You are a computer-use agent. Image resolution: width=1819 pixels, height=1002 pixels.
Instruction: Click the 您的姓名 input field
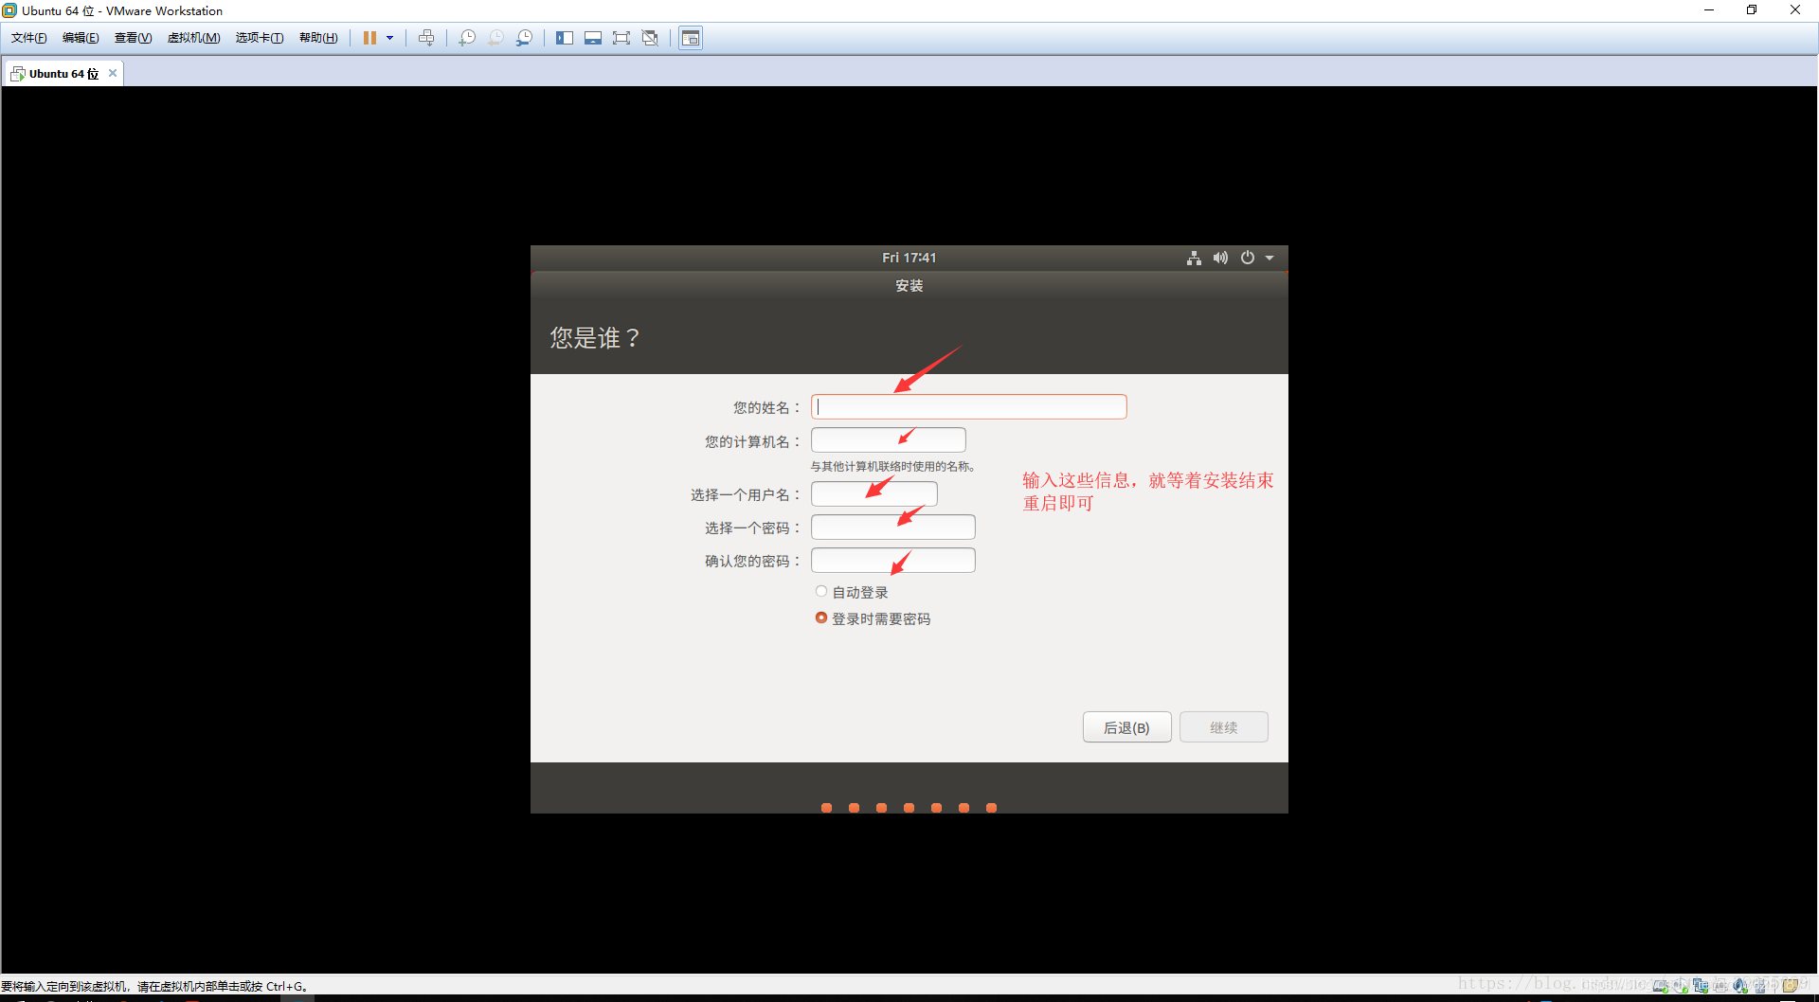coord(968,406)
